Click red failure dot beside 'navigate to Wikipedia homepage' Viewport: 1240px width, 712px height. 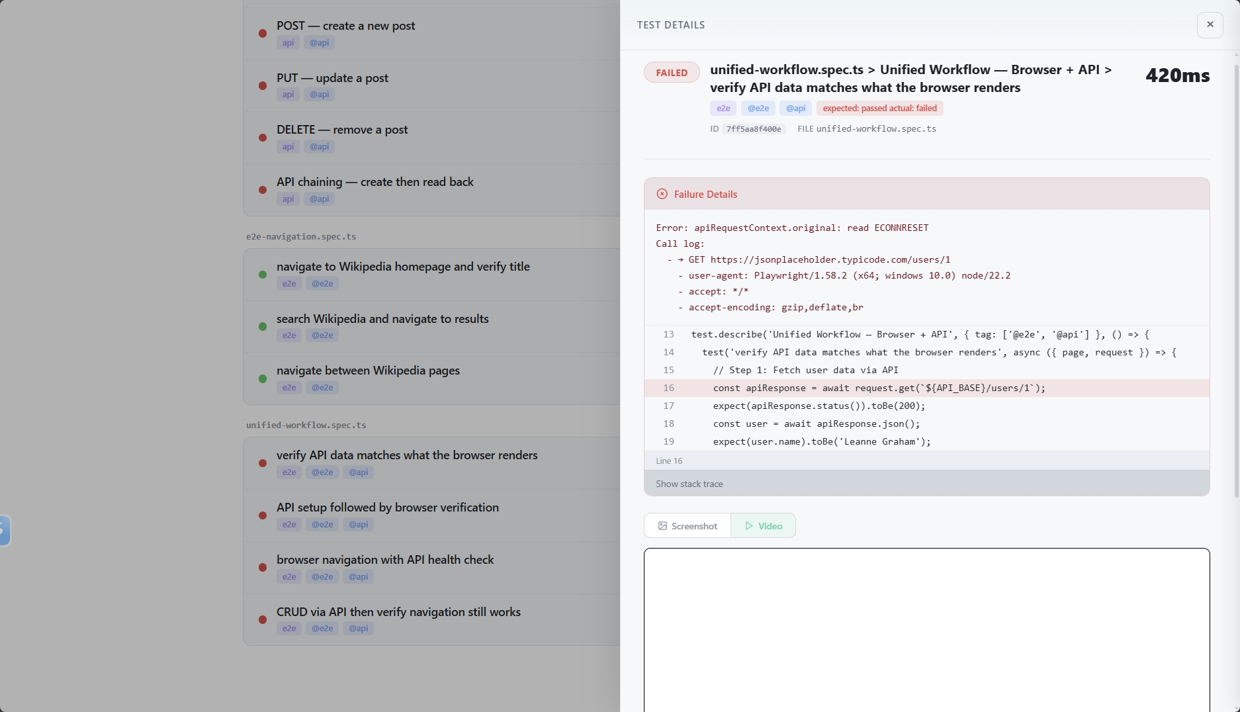(263, 275)
